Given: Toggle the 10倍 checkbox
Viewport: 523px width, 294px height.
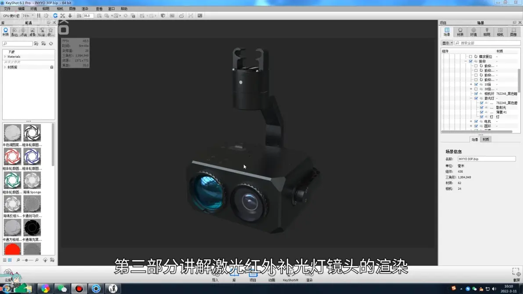Looking at the screenshot, I should 476,85.
